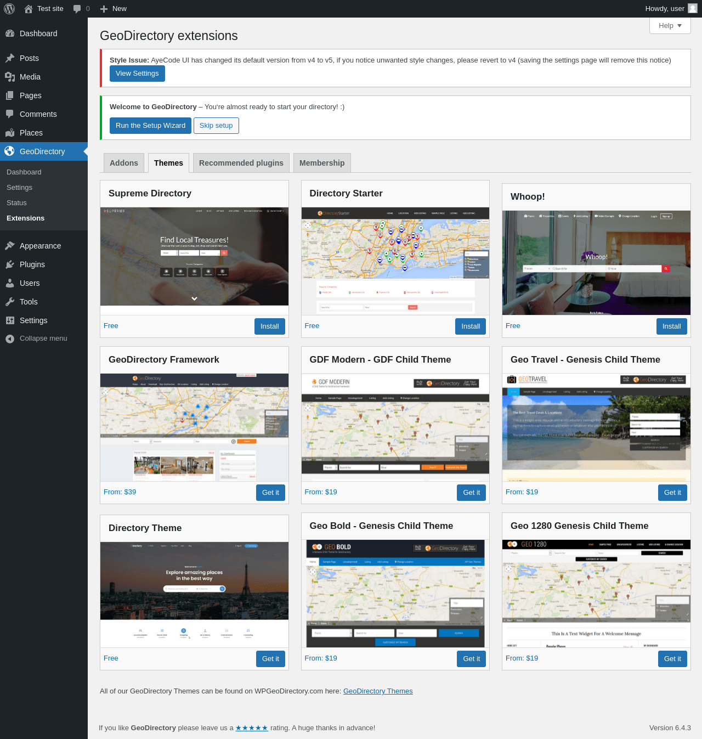Click Free label under Supreme Directory
The height and width of the screenshot is (739, 702).
tap(111, 326)
